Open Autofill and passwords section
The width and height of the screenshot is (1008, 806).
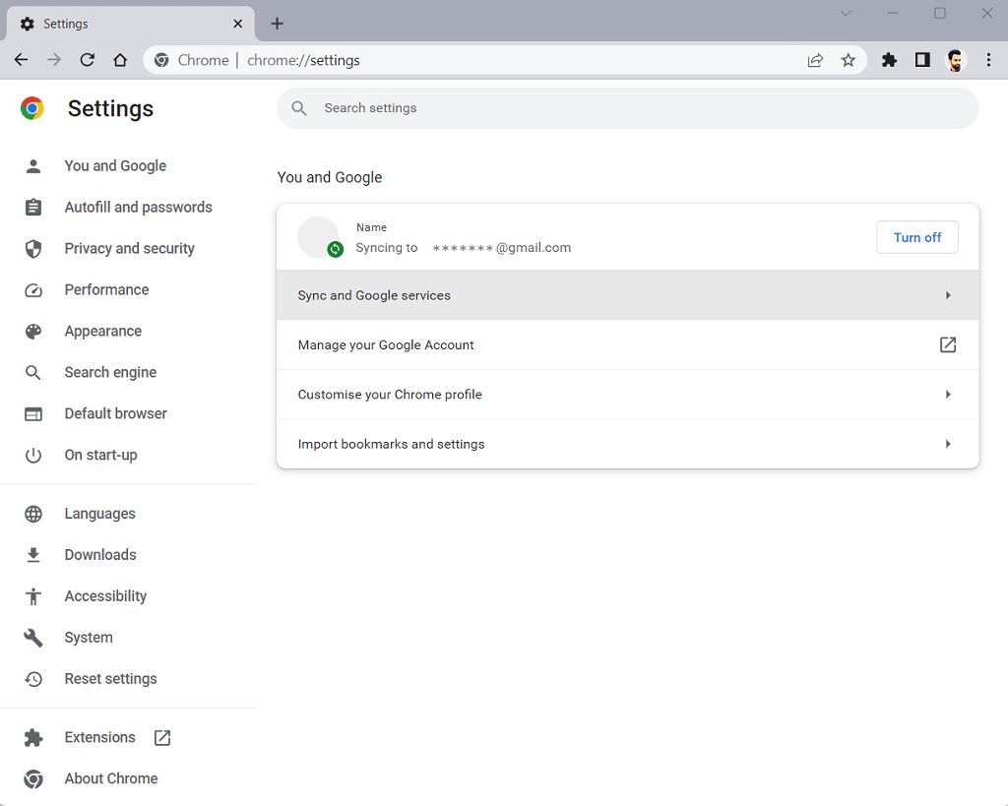(x=138, y=207)
